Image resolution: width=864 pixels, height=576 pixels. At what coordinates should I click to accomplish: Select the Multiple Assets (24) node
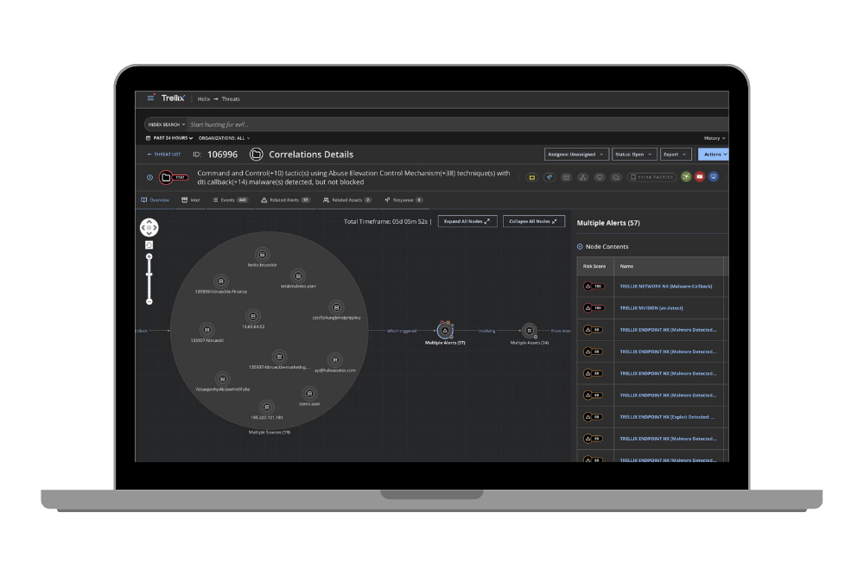tap(529, 331)
